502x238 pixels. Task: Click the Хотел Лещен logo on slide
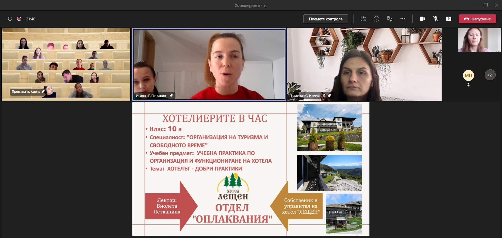233,187
